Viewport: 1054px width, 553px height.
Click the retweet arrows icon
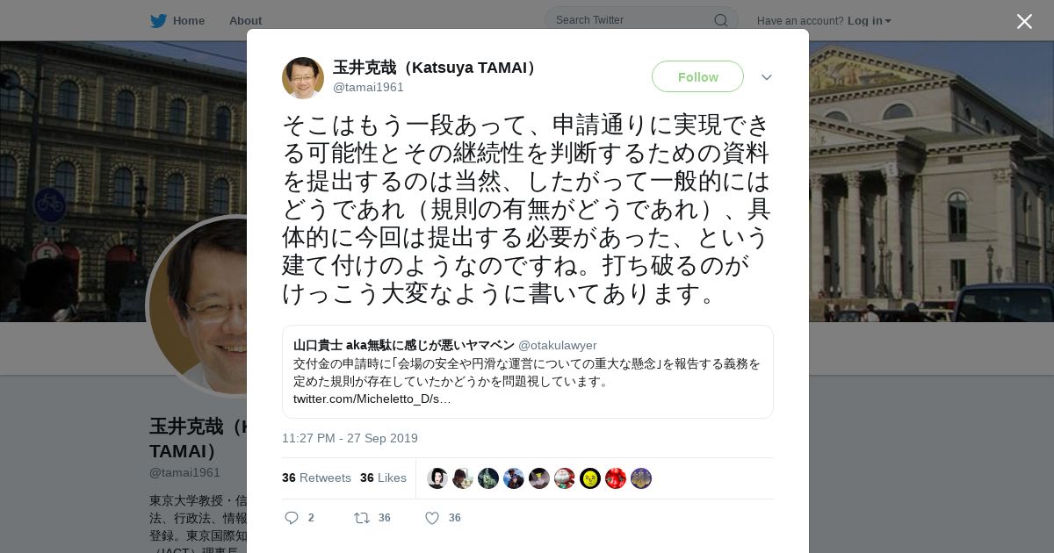click(x=362, y=518)
